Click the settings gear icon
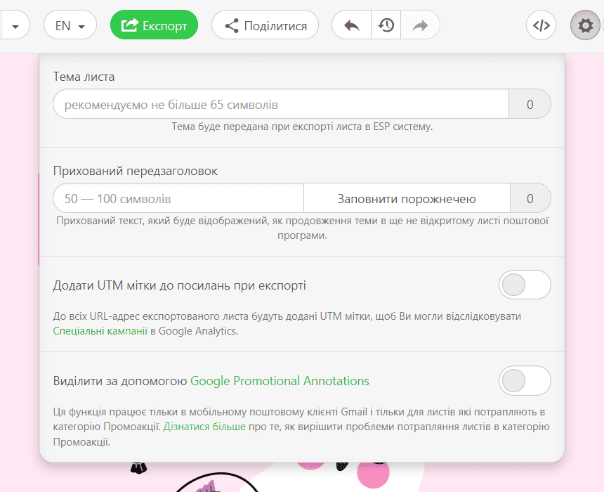 point(584,26)
